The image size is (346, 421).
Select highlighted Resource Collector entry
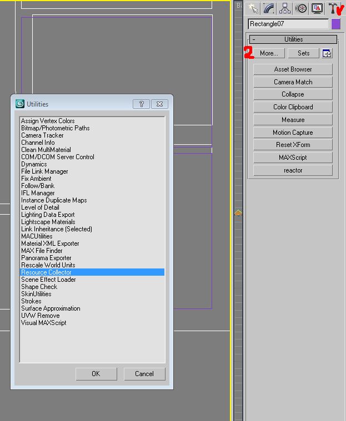point(92,272)
